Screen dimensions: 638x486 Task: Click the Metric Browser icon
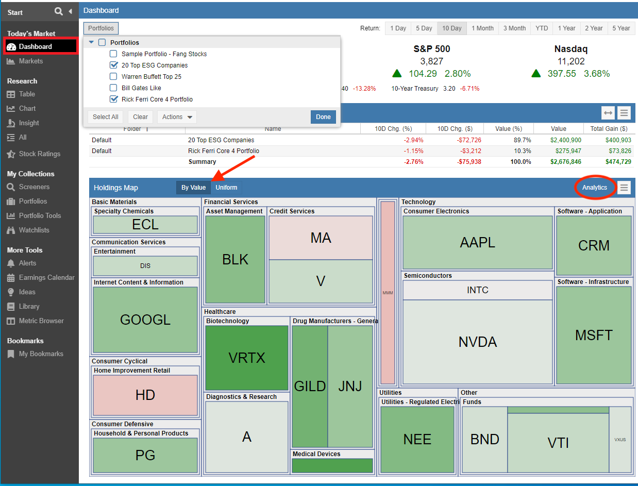point(11,321)
